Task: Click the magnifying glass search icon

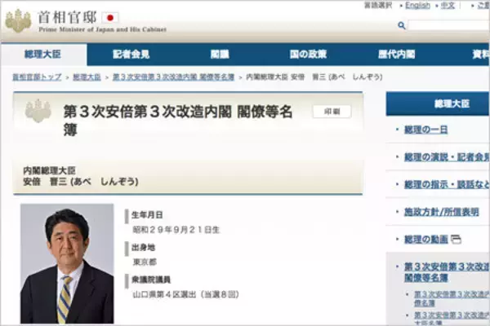Action: click(402, 25)
